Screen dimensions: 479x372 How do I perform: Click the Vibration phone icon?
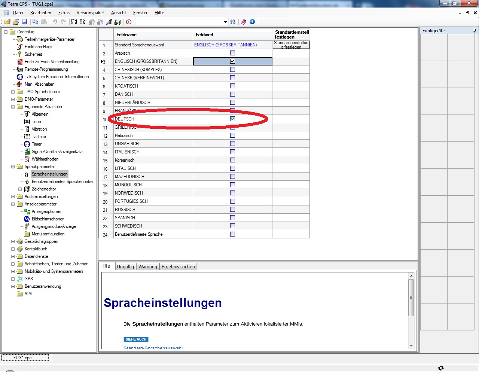pos(27,129)
